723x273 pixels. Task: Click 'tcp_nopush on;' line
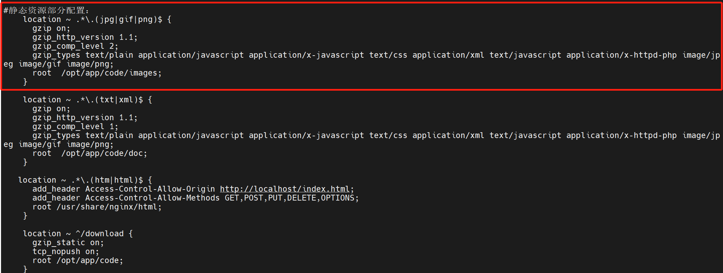(66, 251)
